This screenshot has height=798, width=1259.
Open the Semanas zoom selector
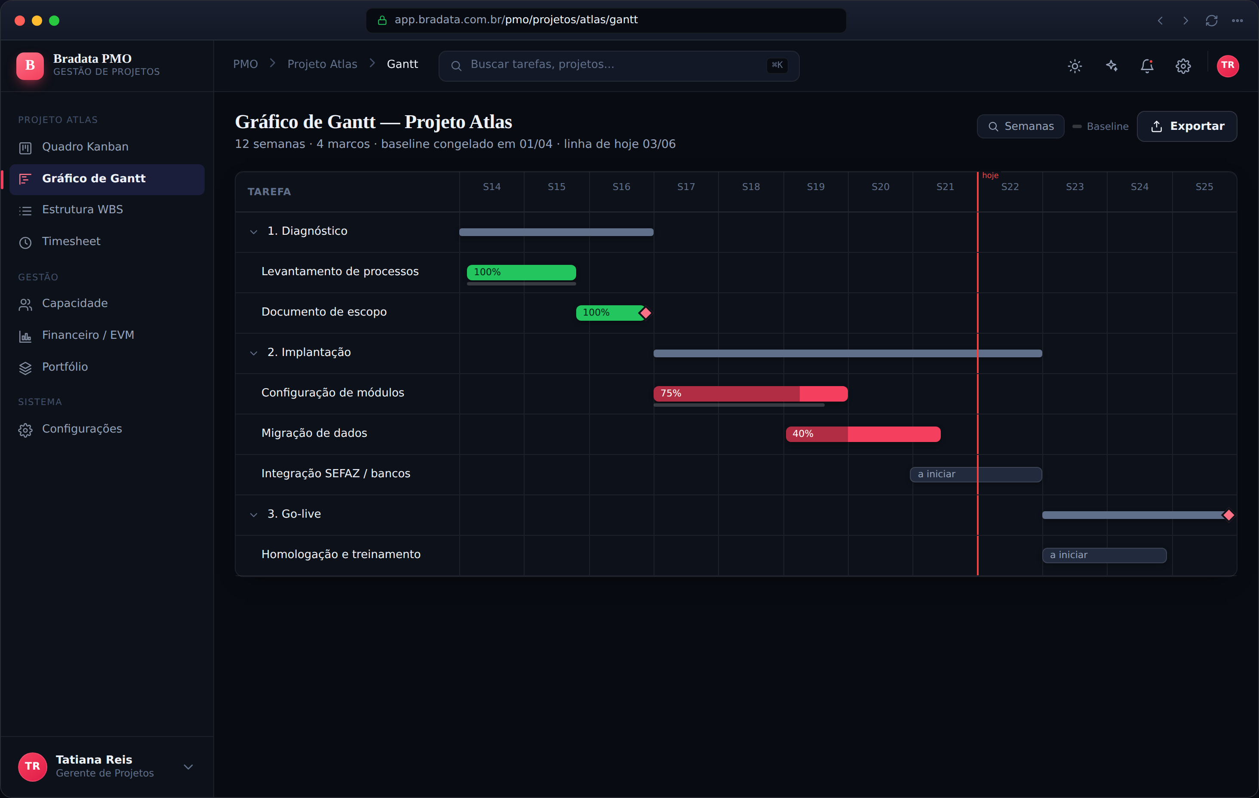[x=1020, y=126]
